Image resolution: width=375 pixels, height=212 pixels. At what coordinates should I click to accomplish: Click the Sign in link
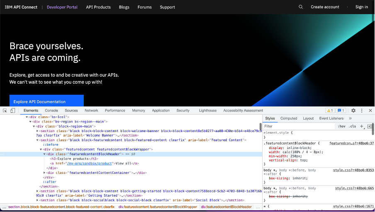(362, 7)
